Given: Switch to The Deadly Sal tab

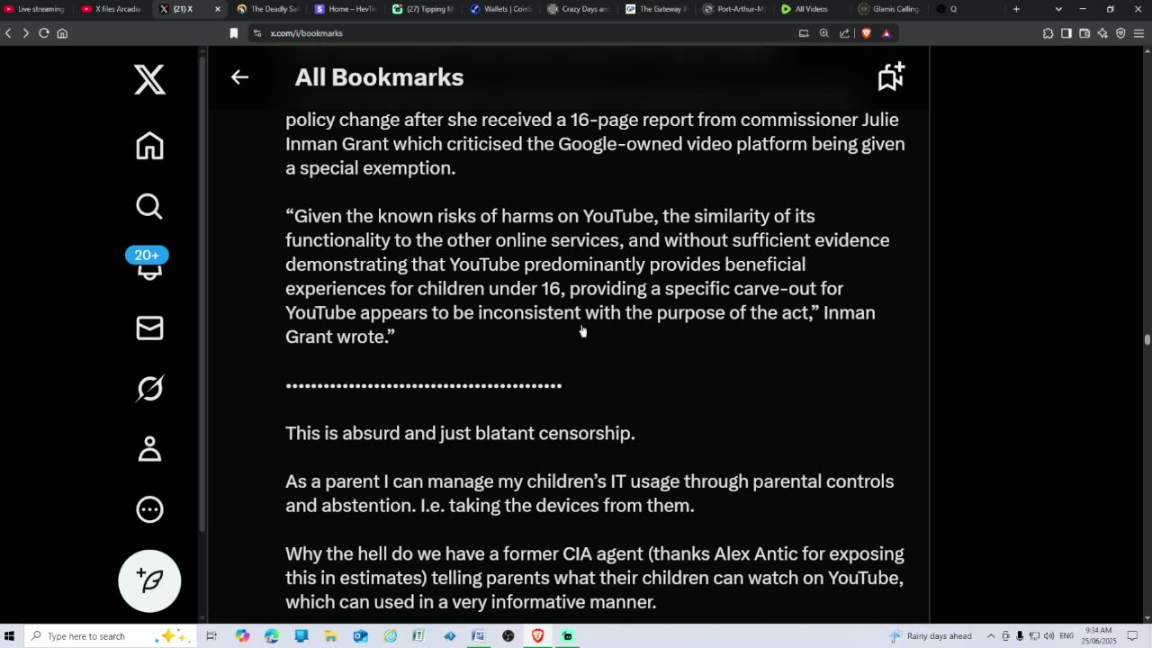Looking at the screenshot, I should coord(267,9).
